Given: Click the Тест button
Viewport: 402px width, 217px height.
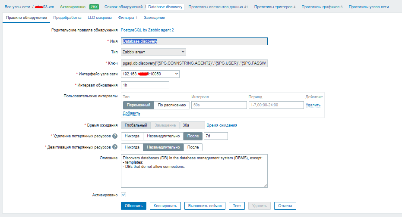Looking at the screenshot, I should (237, 206).
